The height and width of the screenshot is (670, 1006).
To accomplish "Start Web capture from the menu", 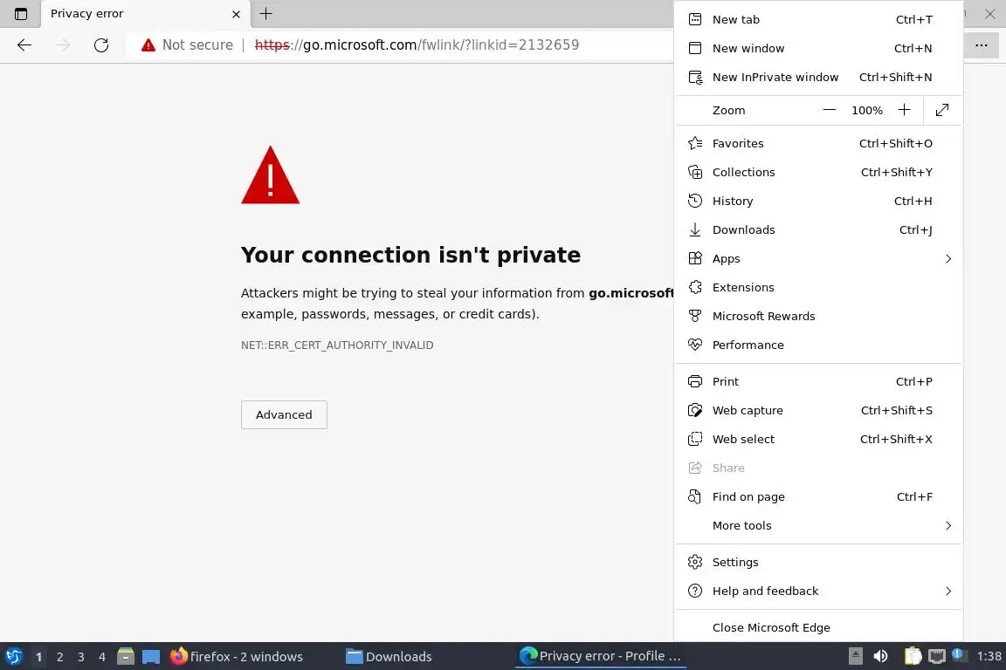I will click(x=748, y=410).
